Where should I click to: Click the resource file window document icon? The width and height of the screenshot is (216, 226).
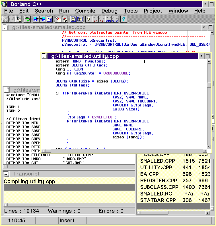tap(6, 90)
